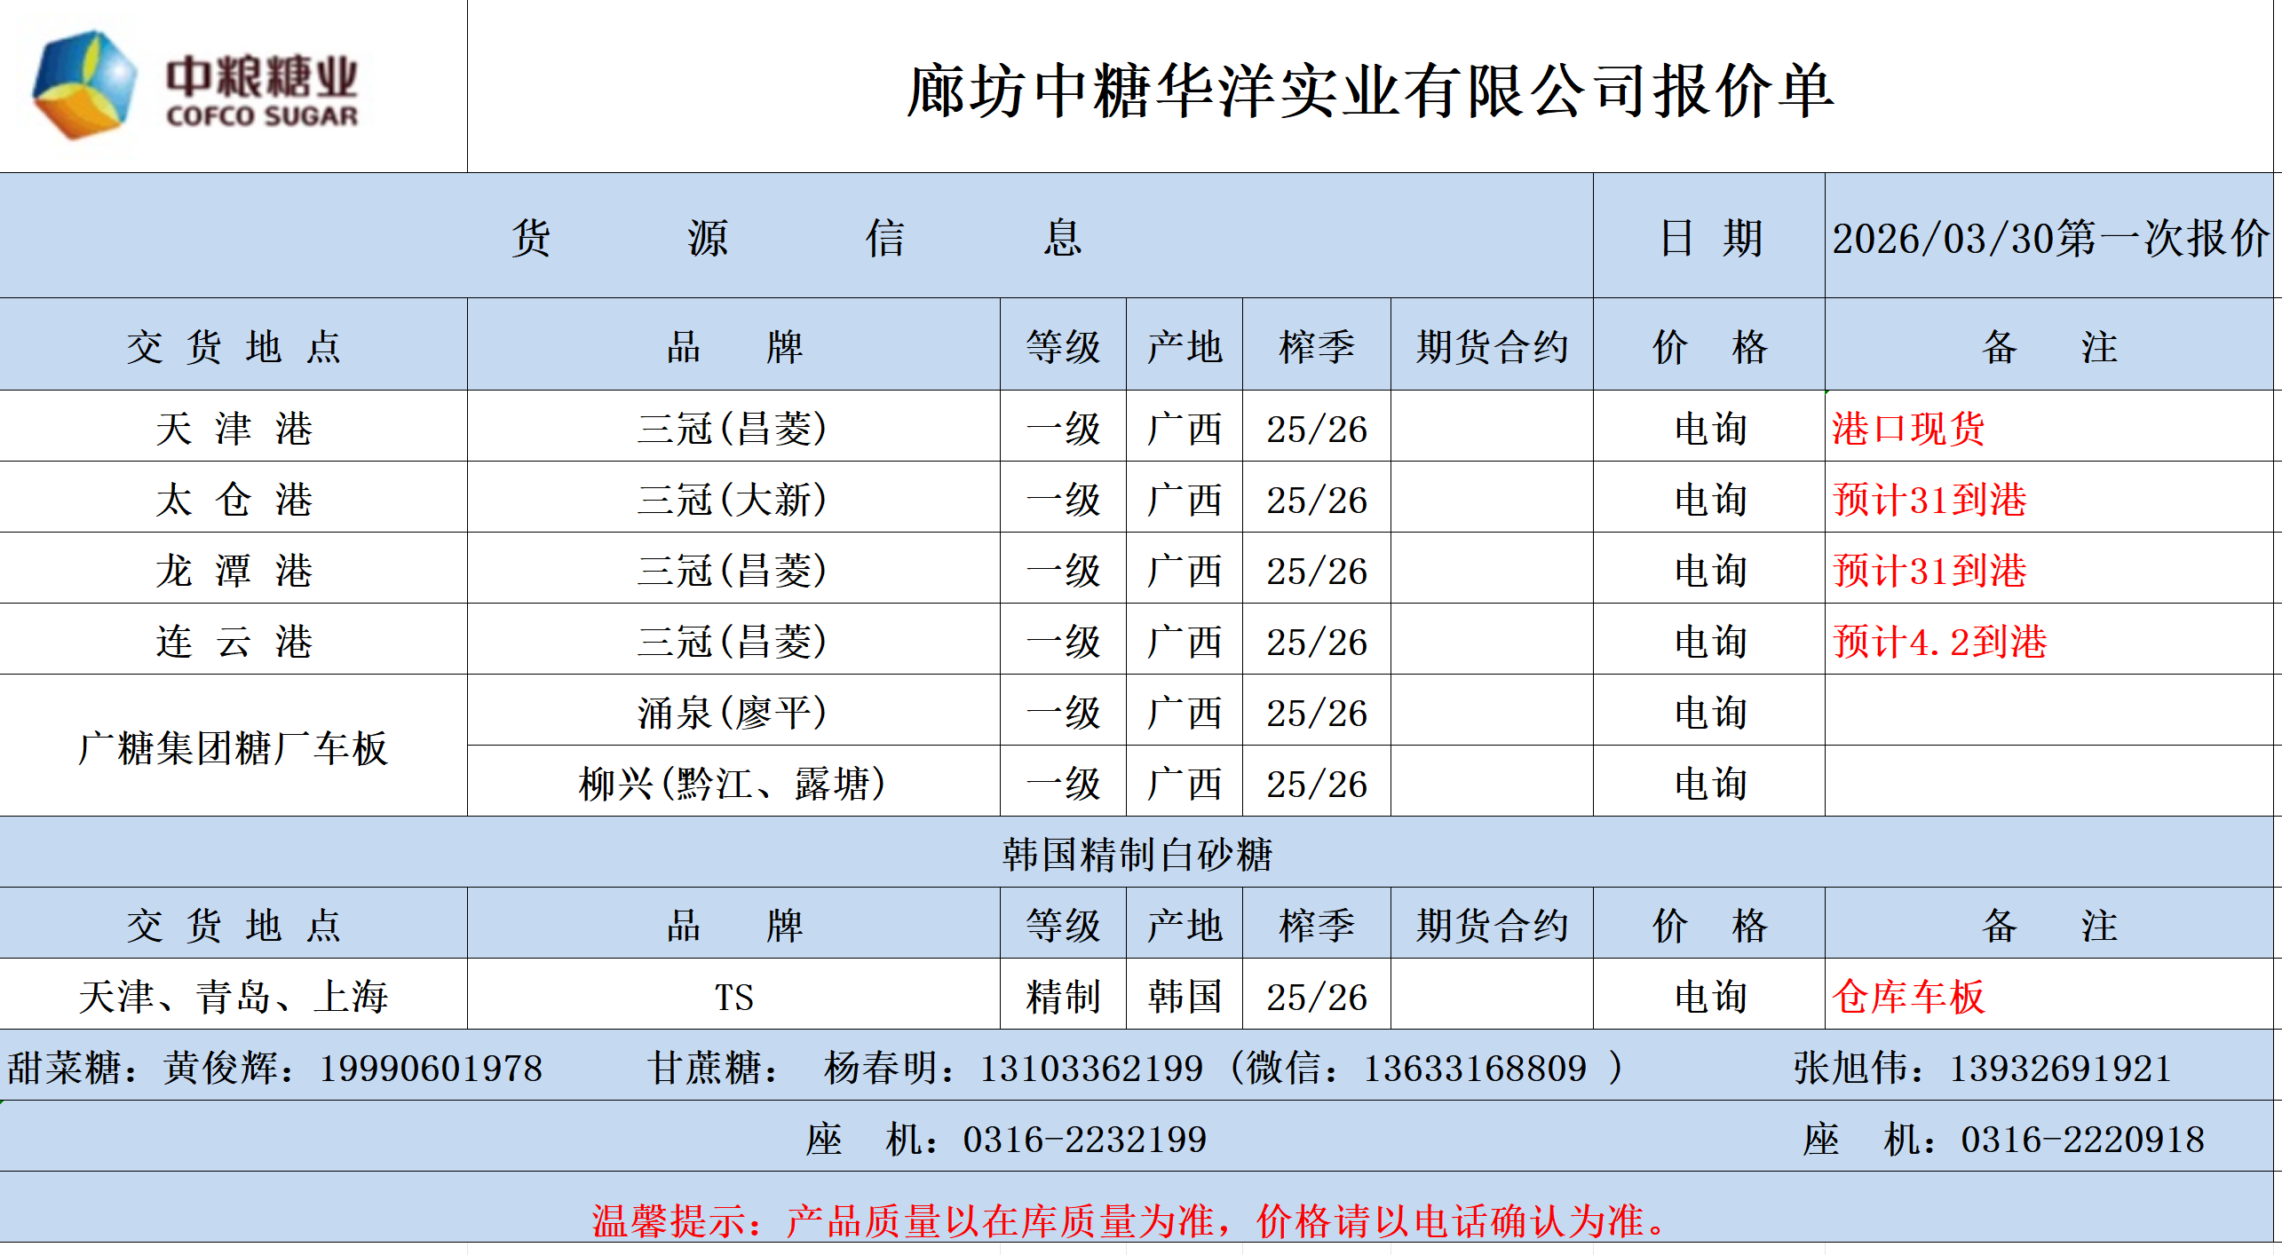Select 三冠(昌菱) in the 天津港 row
Image resolution: width=2282 pixels, height=1255 pixels.
pyautogui.click(x=733, y=428)
